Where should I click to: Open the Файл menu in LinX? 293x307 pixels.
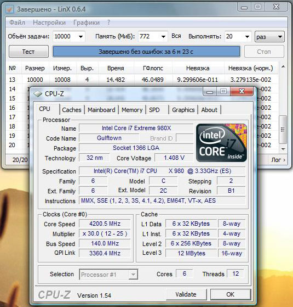[17, 23]
